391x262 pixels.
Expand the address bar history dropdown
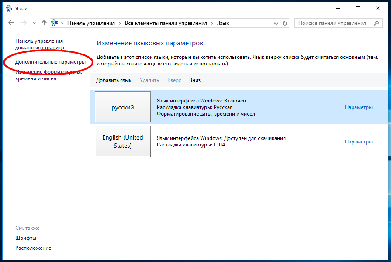pos(276,24)
